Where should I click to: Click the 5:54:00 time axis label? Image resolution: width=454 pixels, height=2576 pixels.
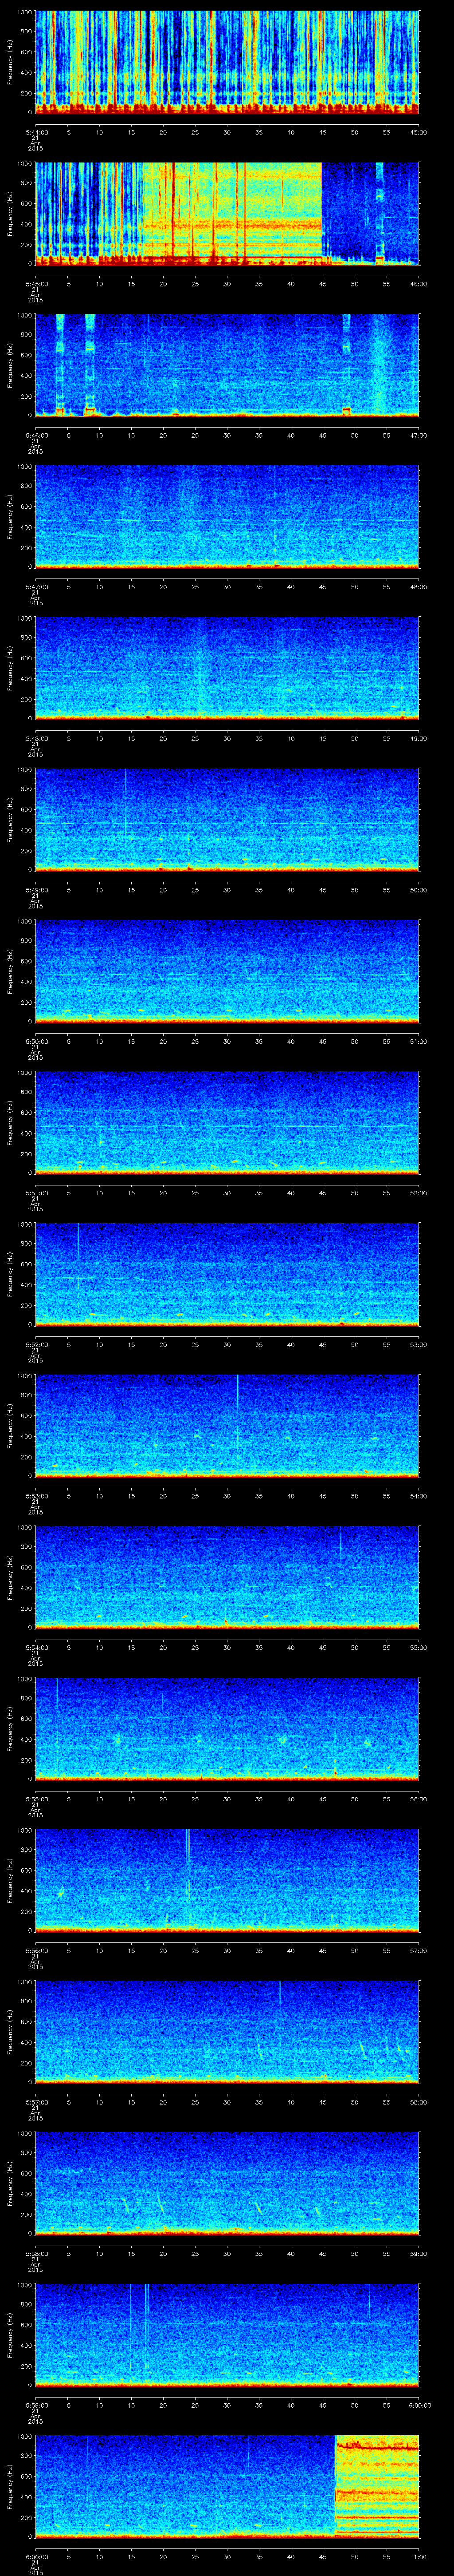click(36, 1647)
